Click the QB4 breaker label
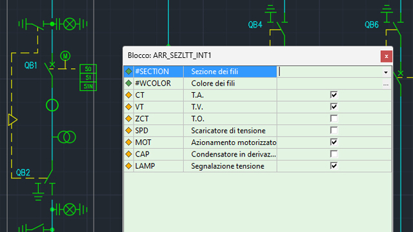 click(x=255, y=25)
